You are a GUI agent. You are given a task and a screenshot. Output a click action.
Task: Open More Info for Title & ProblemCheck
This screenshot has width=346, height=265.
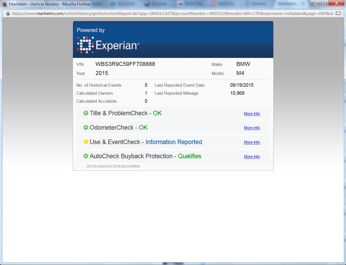tap(252, 114)
